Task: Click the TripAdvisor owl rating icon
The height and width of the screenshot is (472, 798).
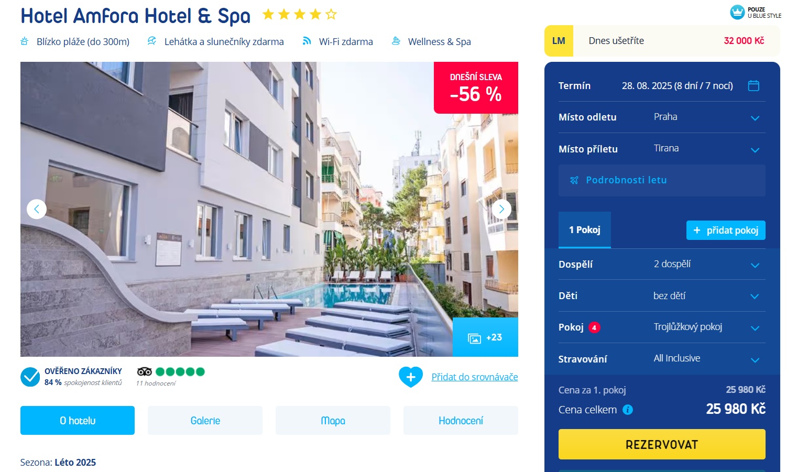Action: (145, 371)
